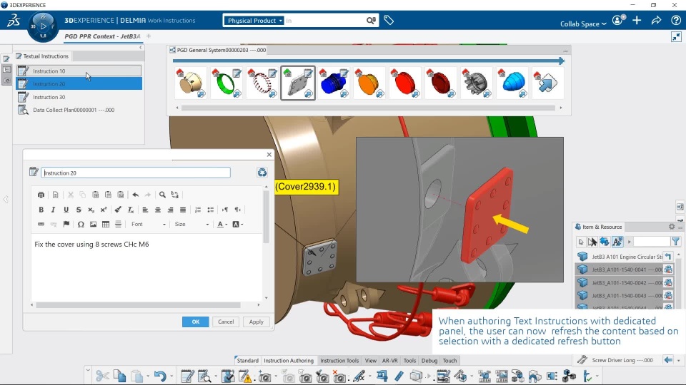Select Data Collect Plan00000001 item
686x385 pixels.
click(79, 110)
